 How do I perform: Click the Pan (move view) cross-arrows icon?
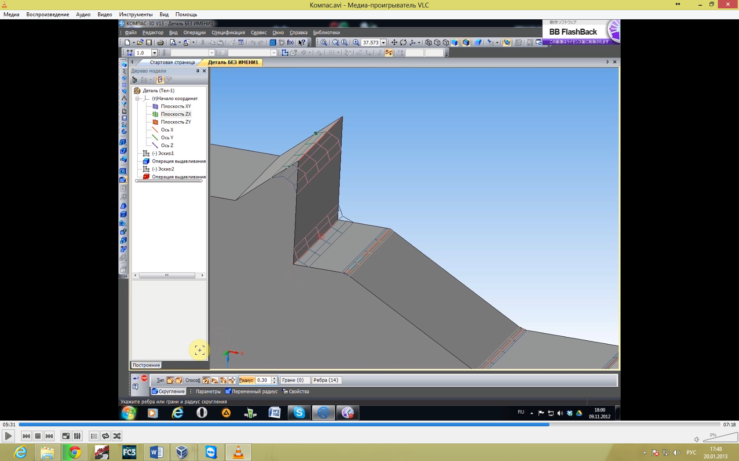click(394, 43)
